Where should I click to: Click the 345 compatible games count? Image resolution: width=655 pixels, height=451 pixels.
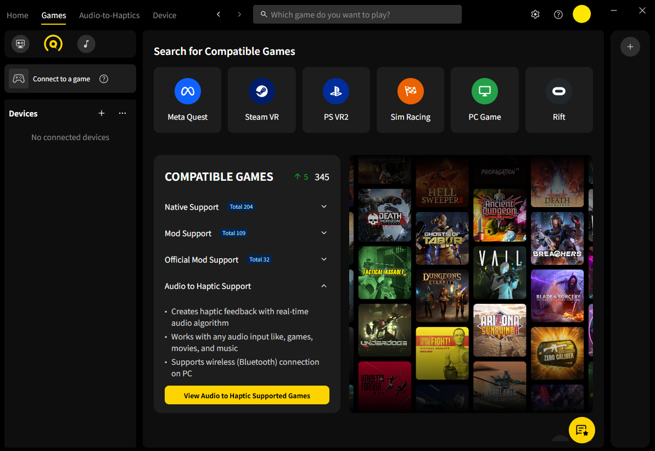pos(322,177)
